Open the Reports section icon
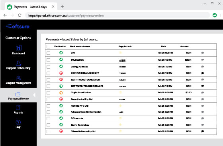223x146 pixels. pos(18,107)
